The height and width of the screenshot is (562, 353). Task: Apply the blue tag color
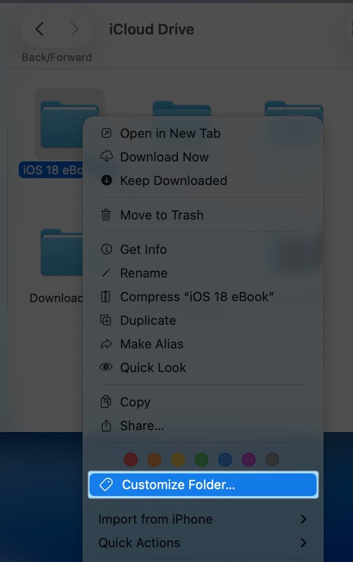click(x=225, y=460)
